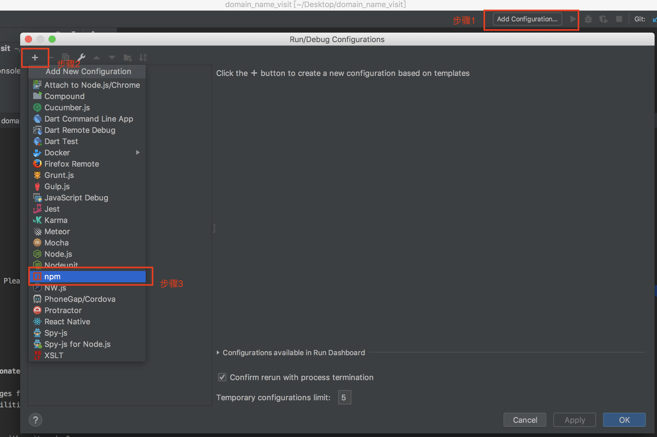Open help with the question mark icon
657x437 pixels.
[36, 420]
